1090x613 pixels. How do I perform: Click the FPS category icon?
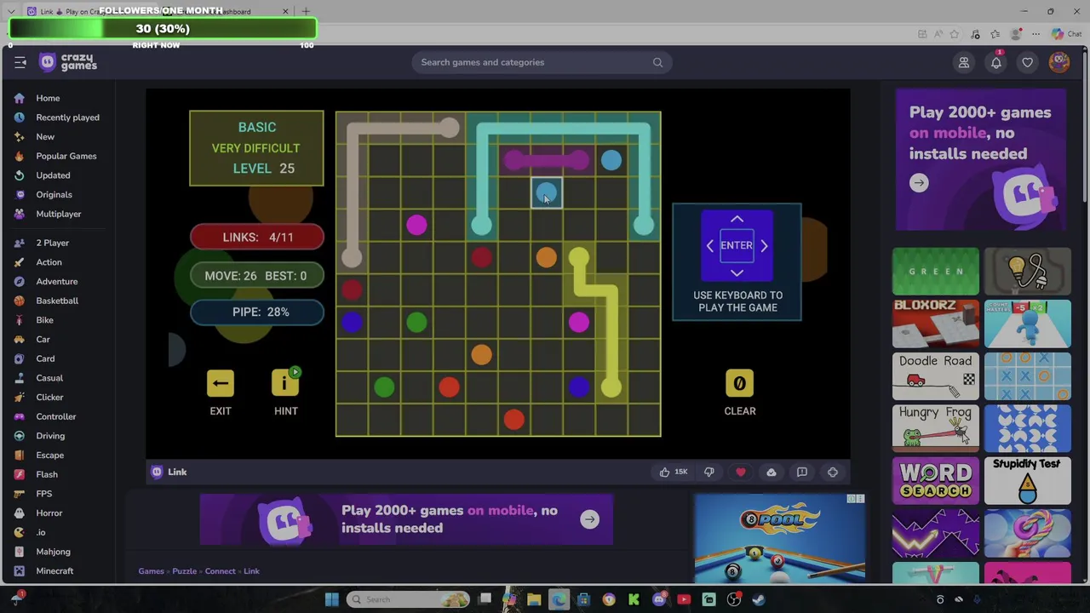(19, 494)
